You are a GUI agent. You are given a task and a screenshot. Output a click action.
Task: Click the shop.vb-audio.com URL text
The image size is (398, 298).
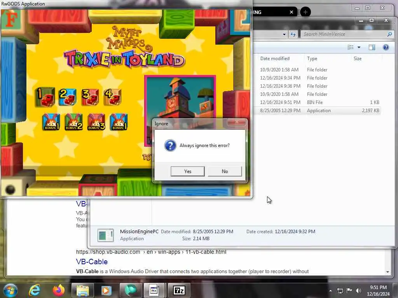coord(151,252)
